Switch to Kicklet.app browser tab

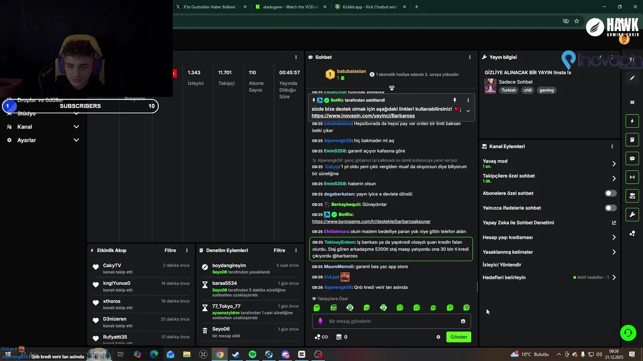click(x=370, y=7)
